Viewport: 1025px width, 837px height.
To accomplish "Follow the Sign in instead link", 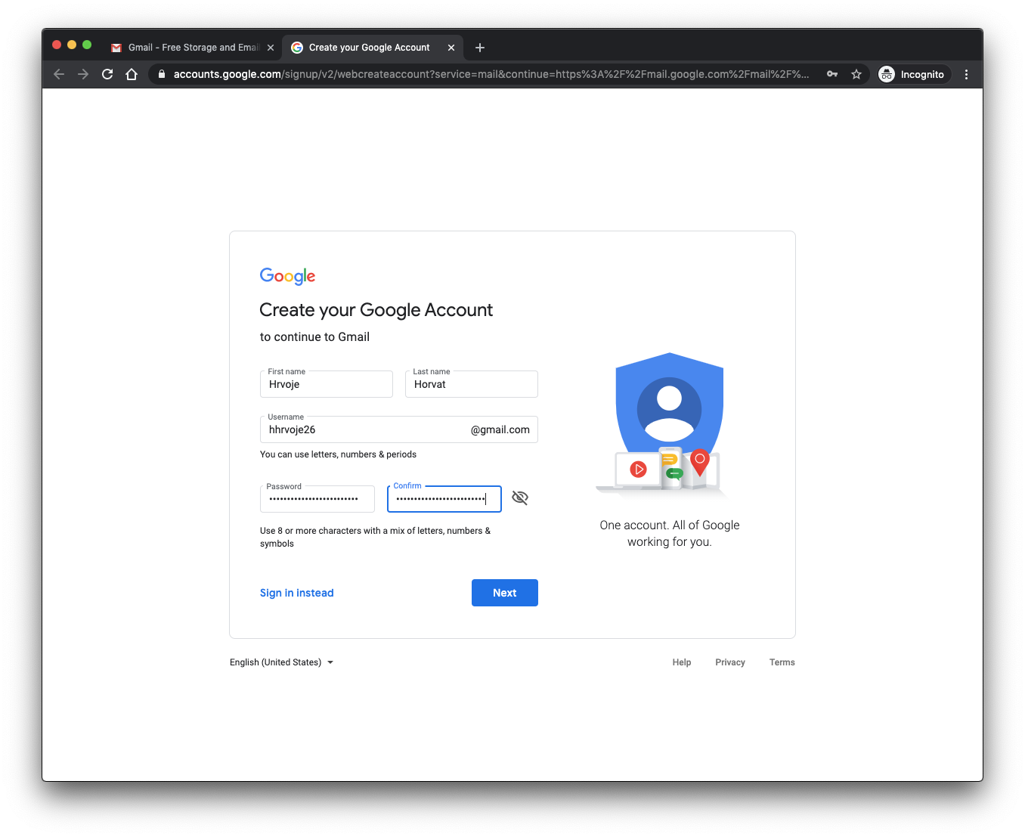I will [x=296, y=593].
